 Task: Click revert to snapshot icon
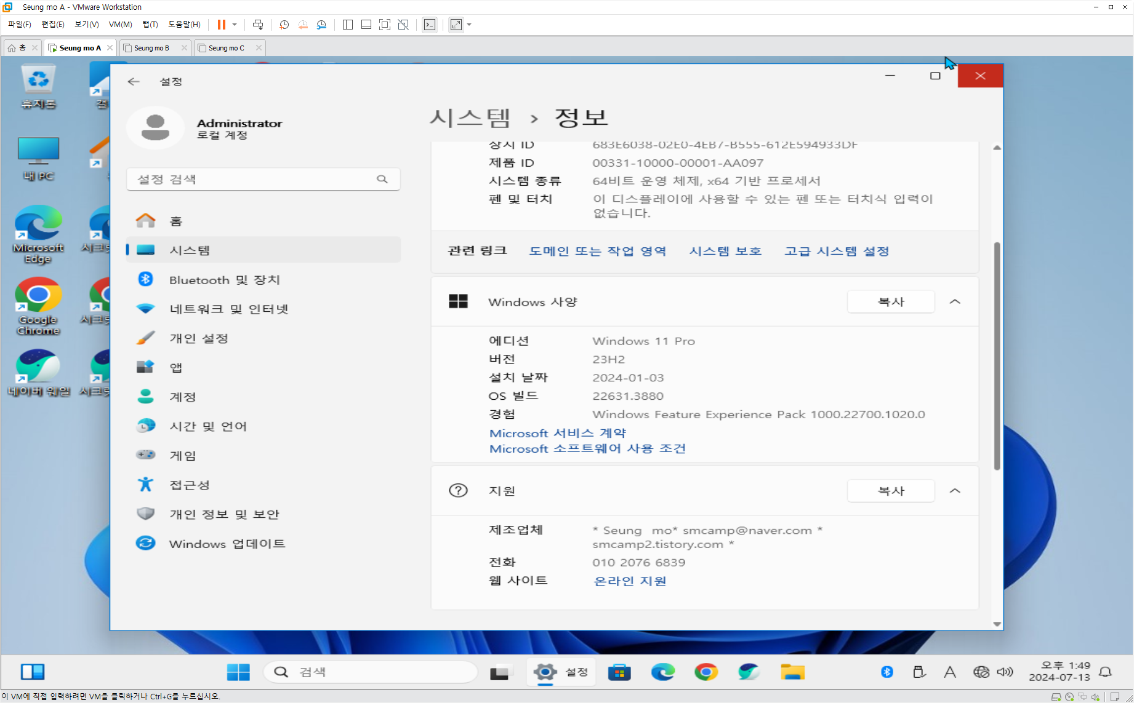[x=303, y=25]
